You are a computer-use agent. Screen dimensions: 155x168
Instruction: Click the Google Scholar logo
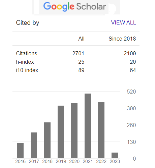pyautogui.click(x=75, y=6)
